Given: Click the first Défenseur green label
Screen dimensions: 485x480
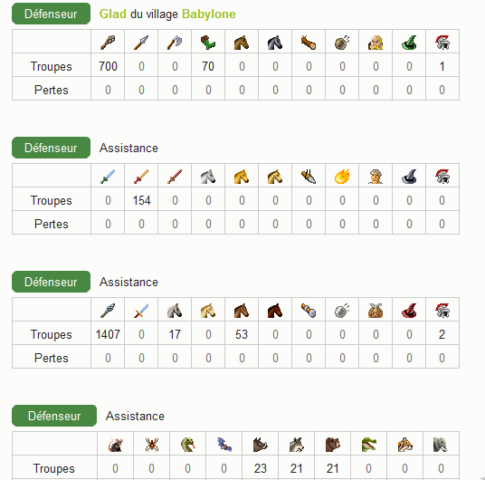Looking at the screenshot, I should pyautogui.click(x=51, y=14).
